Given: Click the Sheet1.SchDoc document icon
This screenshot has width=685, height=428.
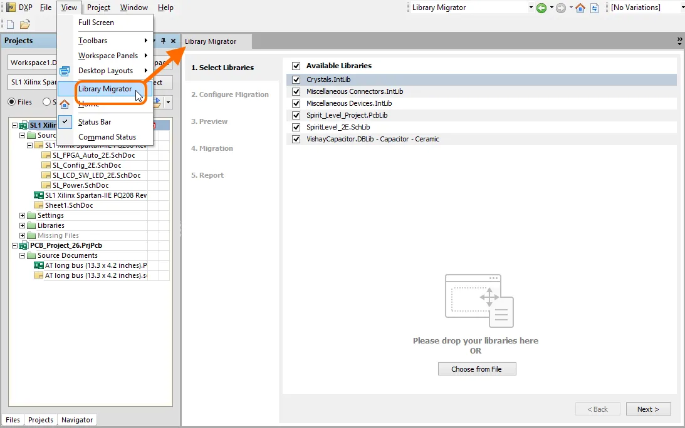Looking at the screenshot, I should point(38,205).
